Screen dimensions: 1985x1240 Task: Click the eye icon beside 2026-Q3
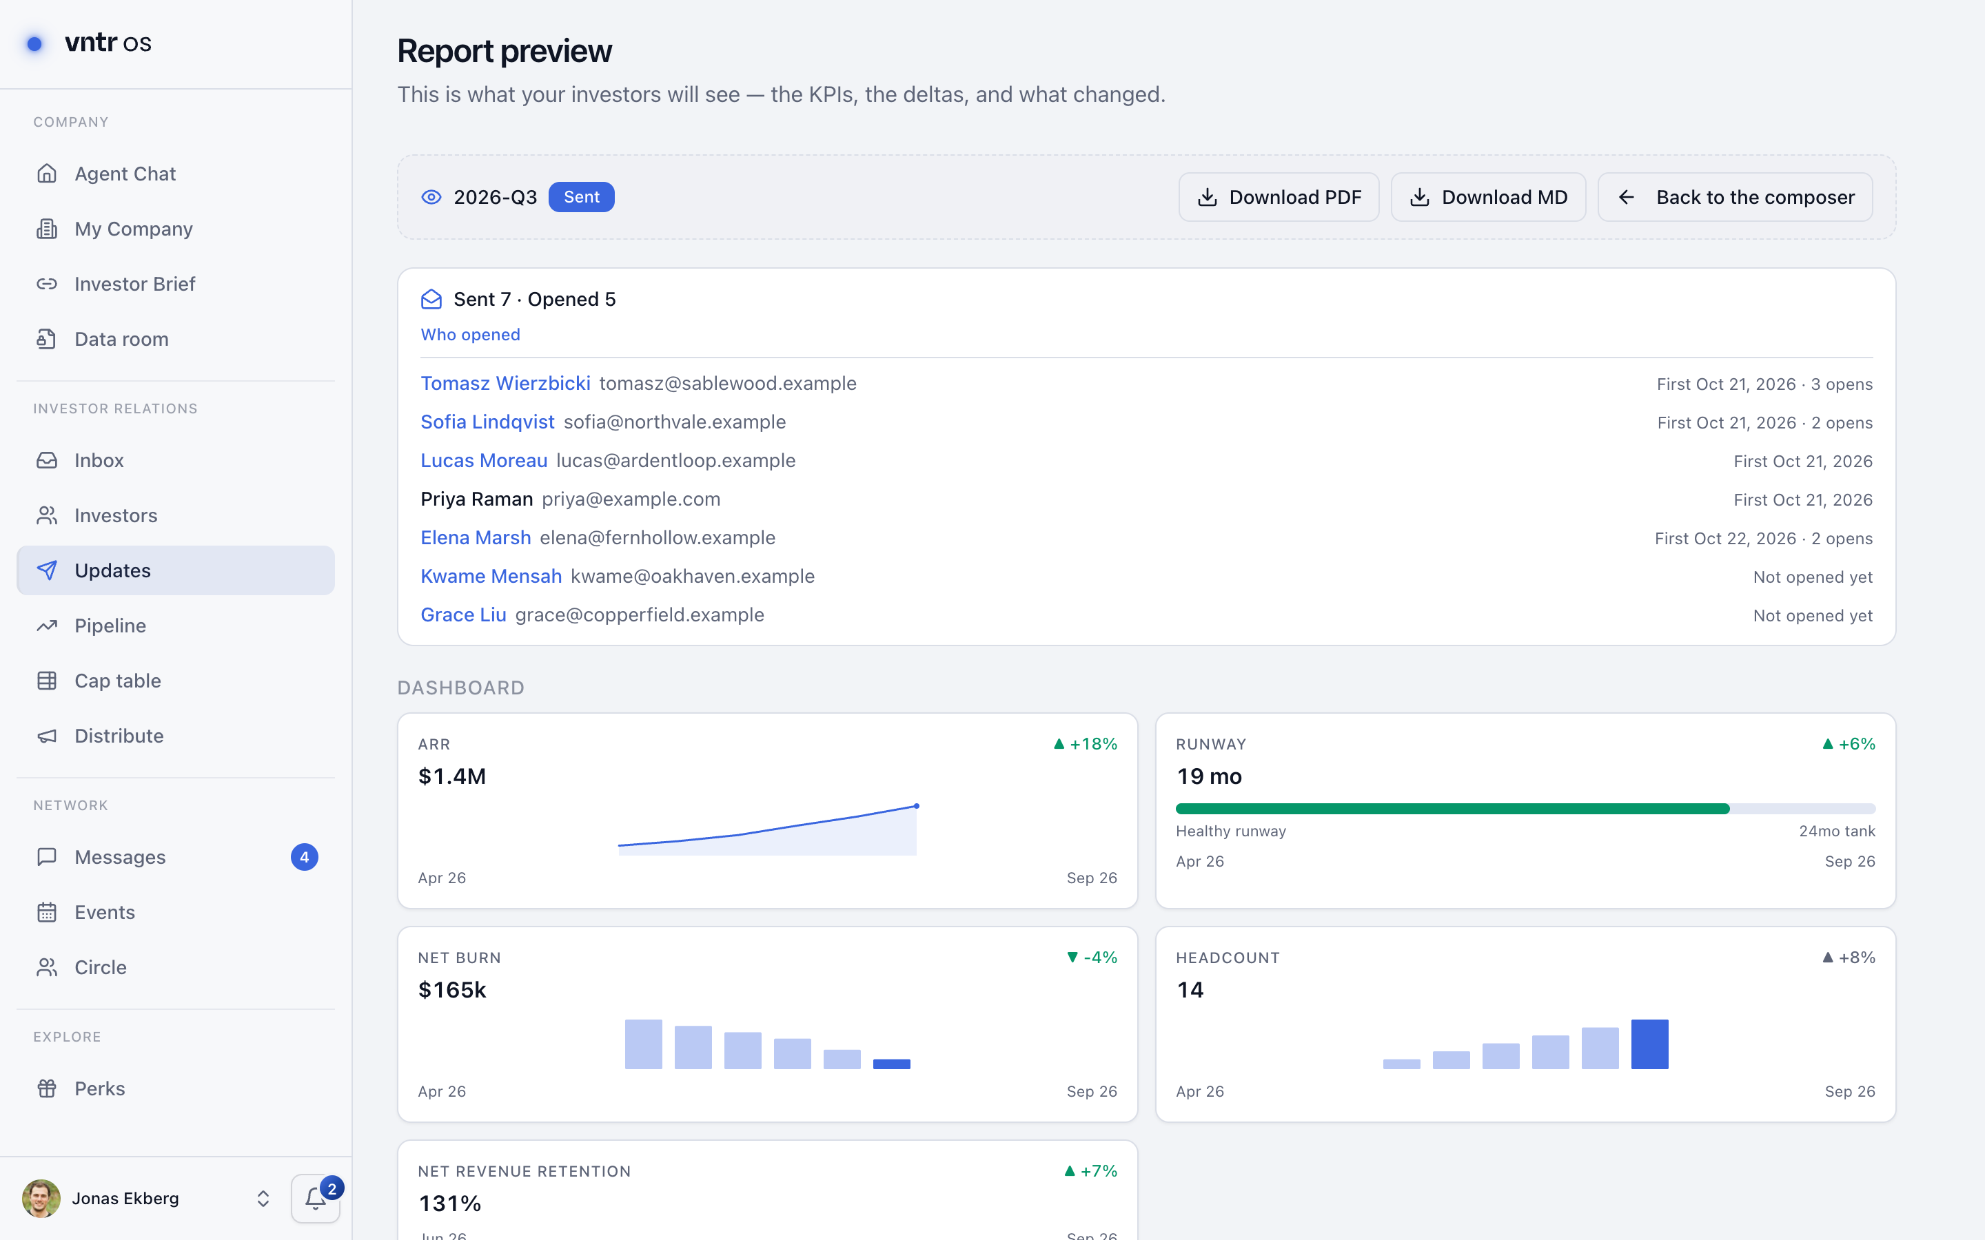(x=431, y=197)
